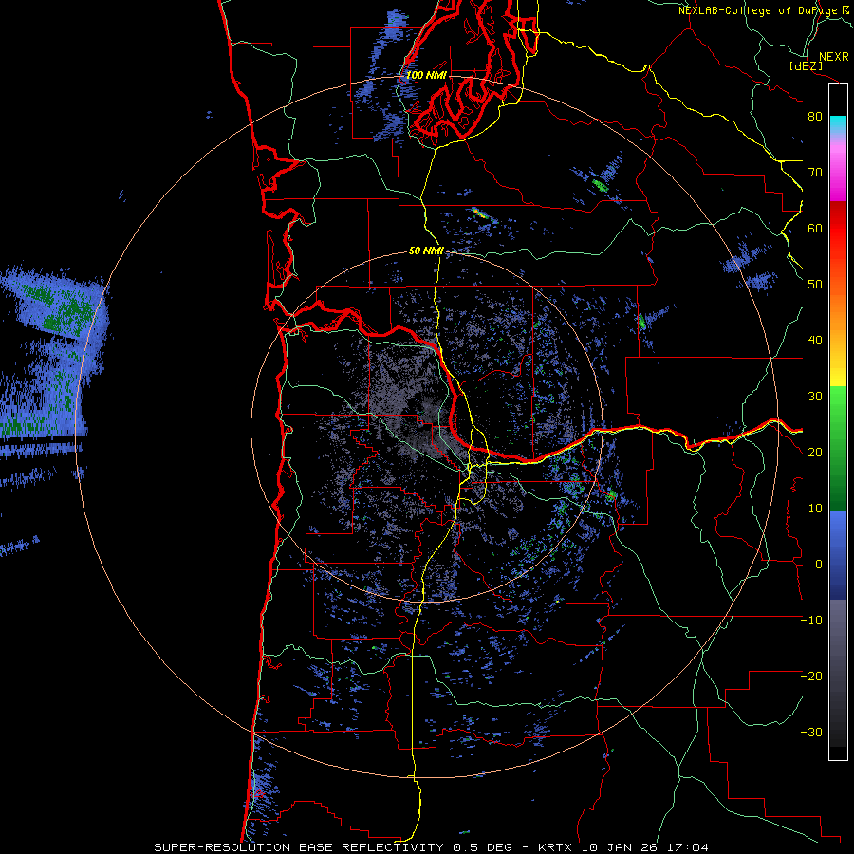Click the -20 value on dBZ scale
Image resolution: width=854 pixels, height=854 pixels.
coord(811,676)
